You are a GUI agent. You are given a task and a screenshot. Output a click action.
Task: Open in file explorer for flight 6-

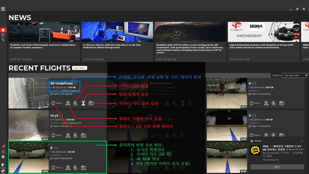click(260, 94)
